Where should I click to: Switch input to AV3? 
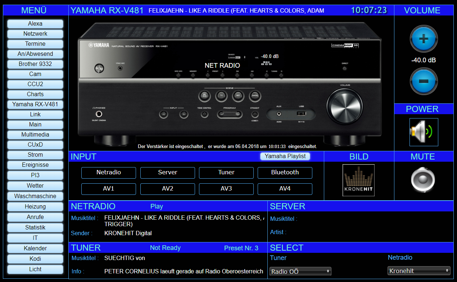(226, 189)
